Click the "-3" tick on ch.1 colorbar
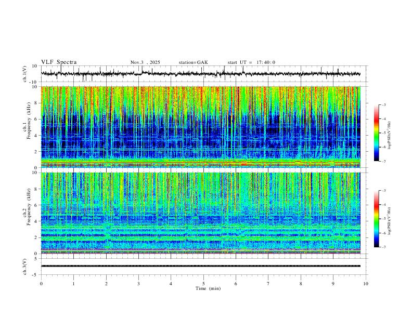This screenshot has height=318, width=412. [384, 104]
